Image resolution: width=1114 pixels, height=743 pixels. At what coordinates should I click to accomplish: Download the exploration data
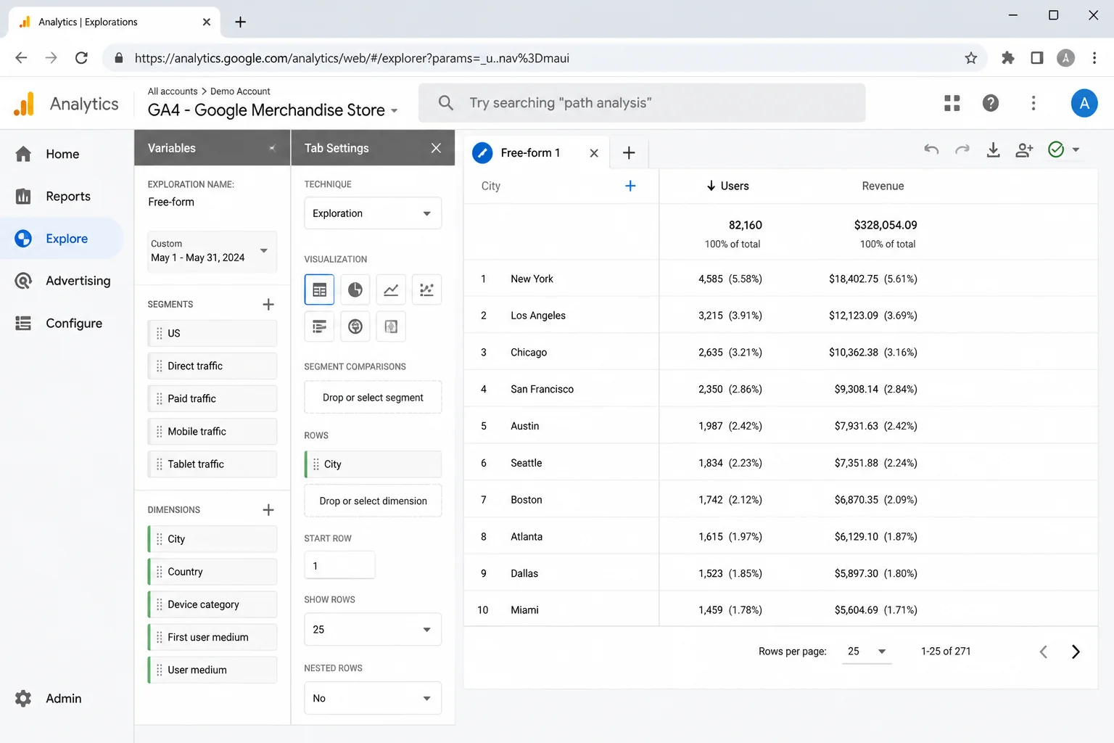993,149
